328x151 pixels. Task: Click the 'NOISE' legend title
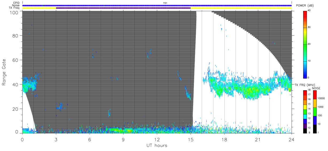pos(316,88)
